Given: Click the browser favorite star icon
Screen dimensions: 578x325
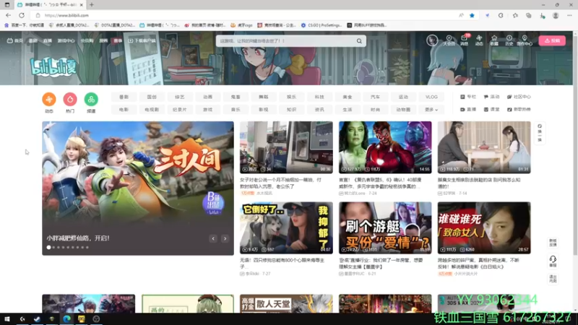Looking at the screenshot, I should (x=472, y=15).
